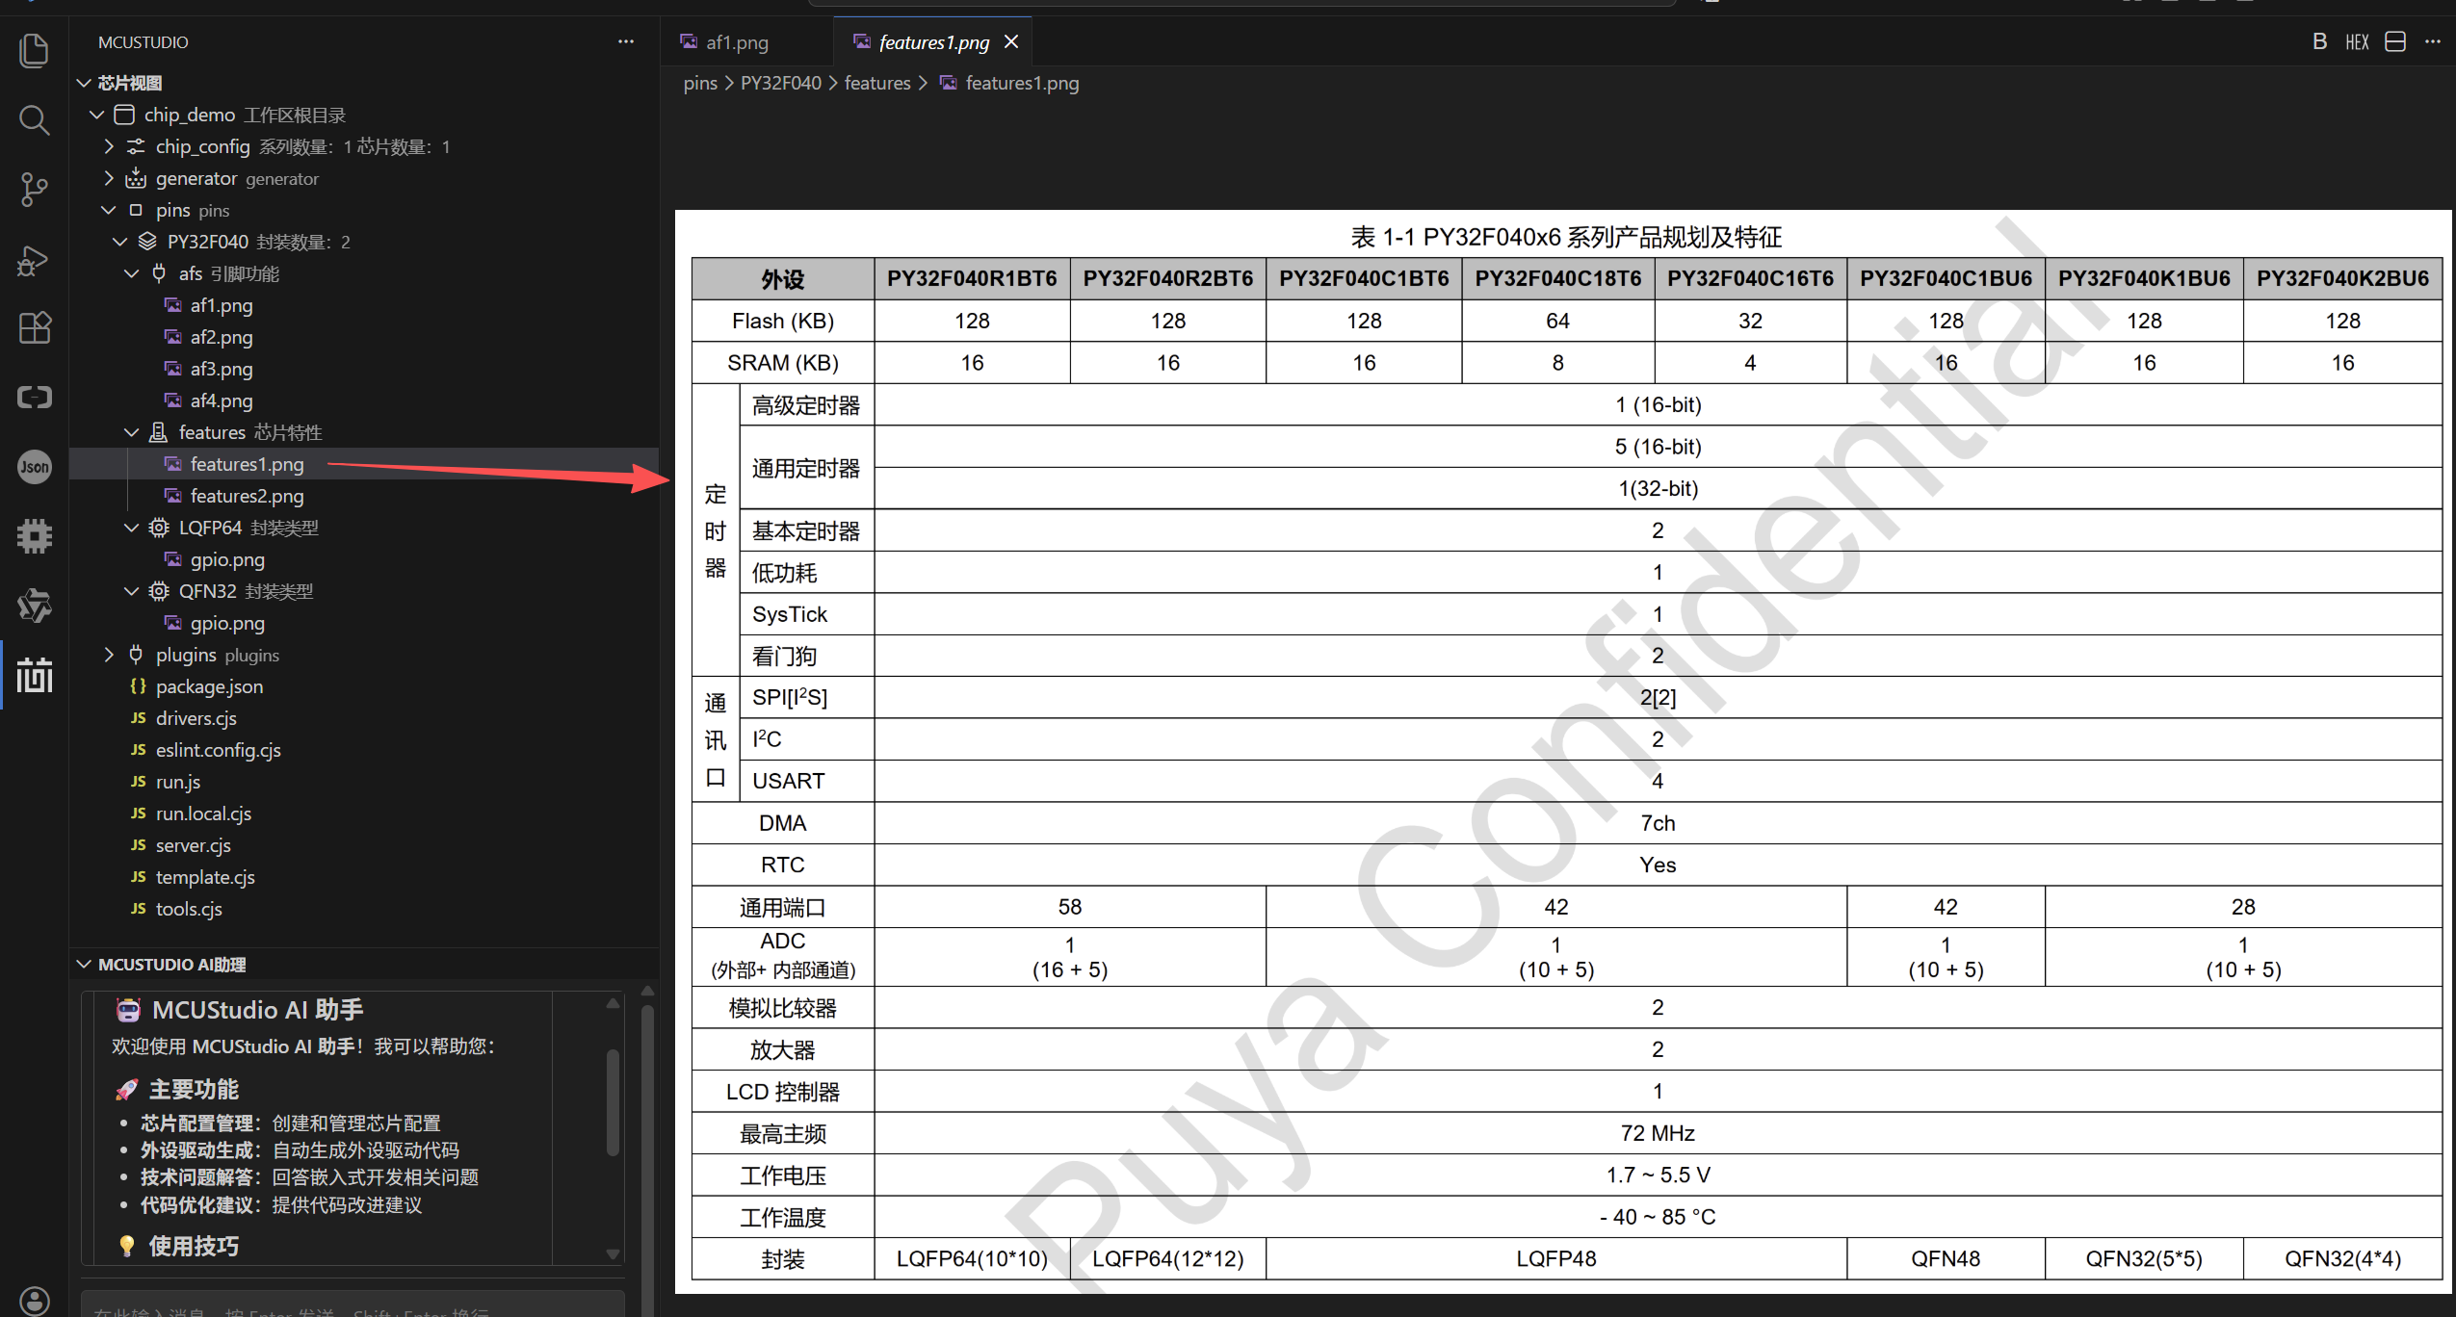Screen dimensions: 2456x1317
Task: Toggle the B button in editor toolbar
Action: click(2319, 42)
